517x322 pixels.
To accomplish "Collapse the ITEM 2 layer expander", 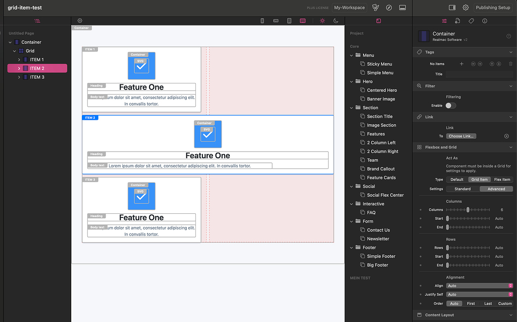I will click(19, 68).
